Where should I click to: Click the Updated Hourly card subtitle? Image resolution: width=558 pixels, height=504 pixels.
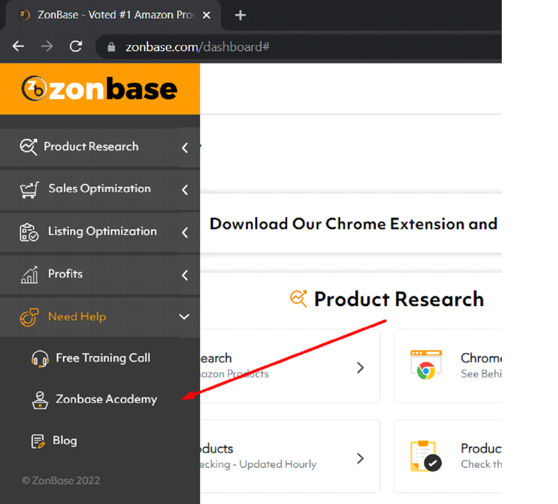(x=258, y=464)
